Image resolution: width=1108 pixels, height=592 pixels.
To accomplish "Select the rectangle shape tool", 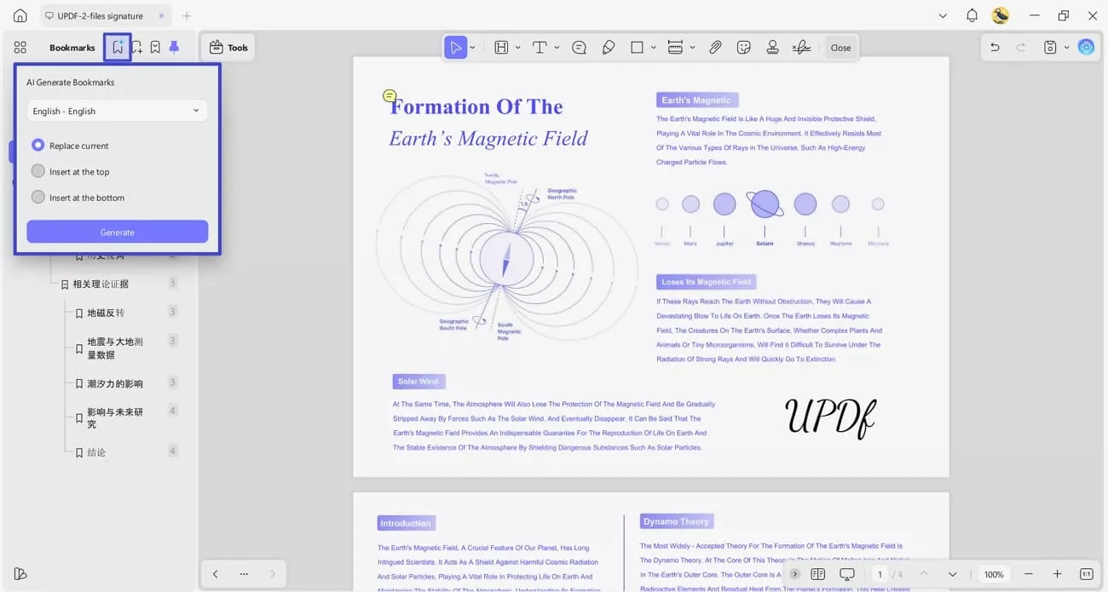I will [x=637, y=48].
